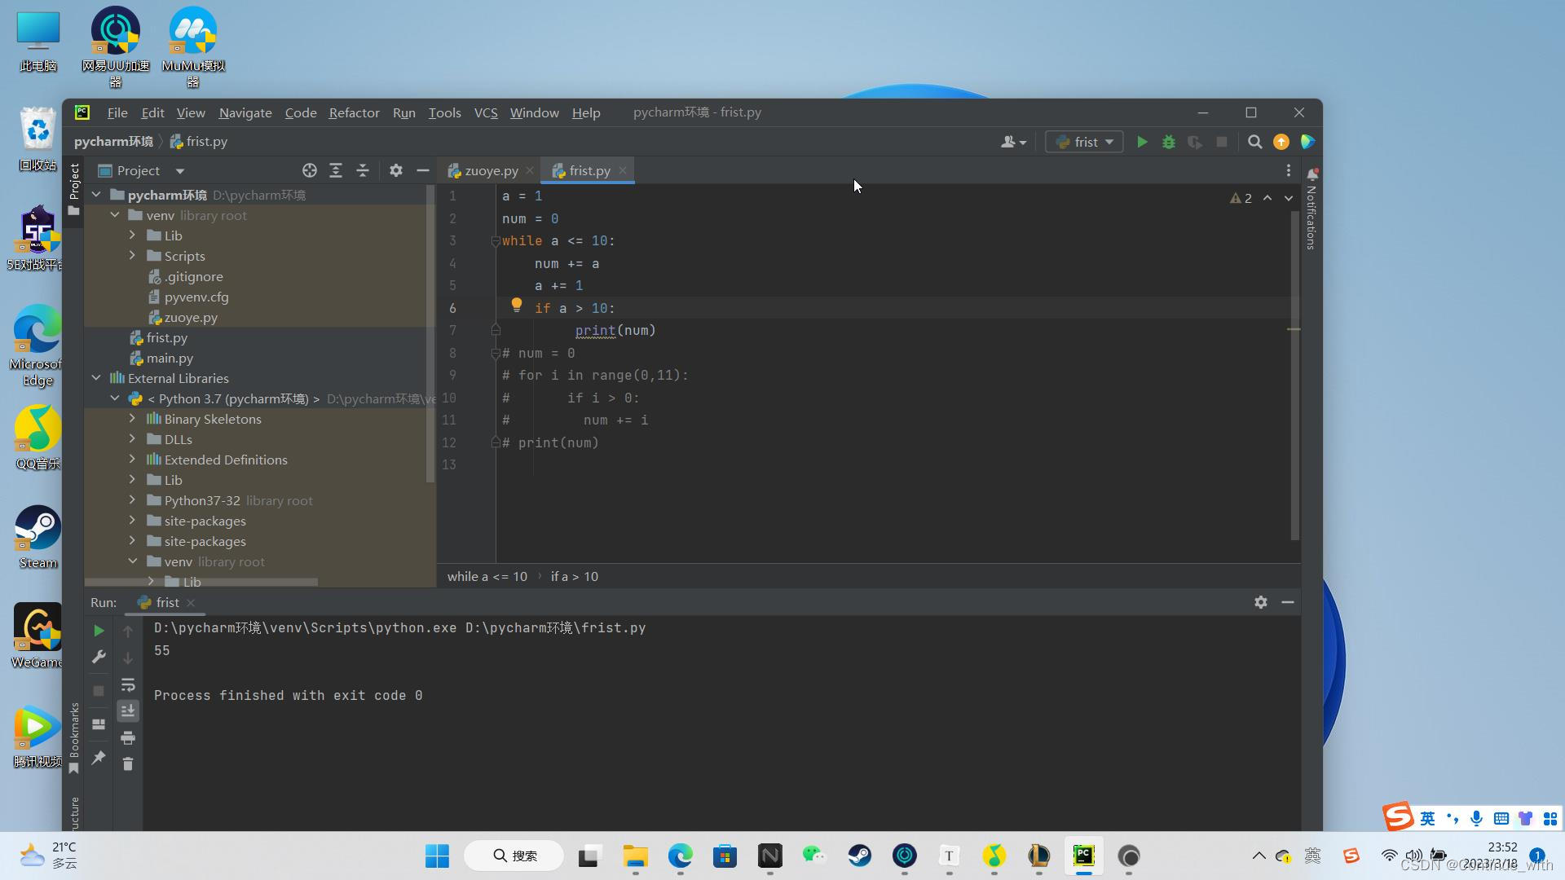Click Print icon in Run console
Viewport: 1565px width, 880px height.
coord(128,738)
